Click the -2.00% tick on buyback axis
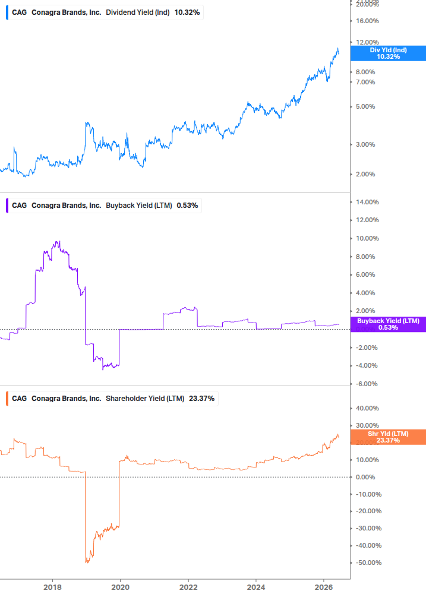This screenshot has width=426, height=597. (367, 348)
